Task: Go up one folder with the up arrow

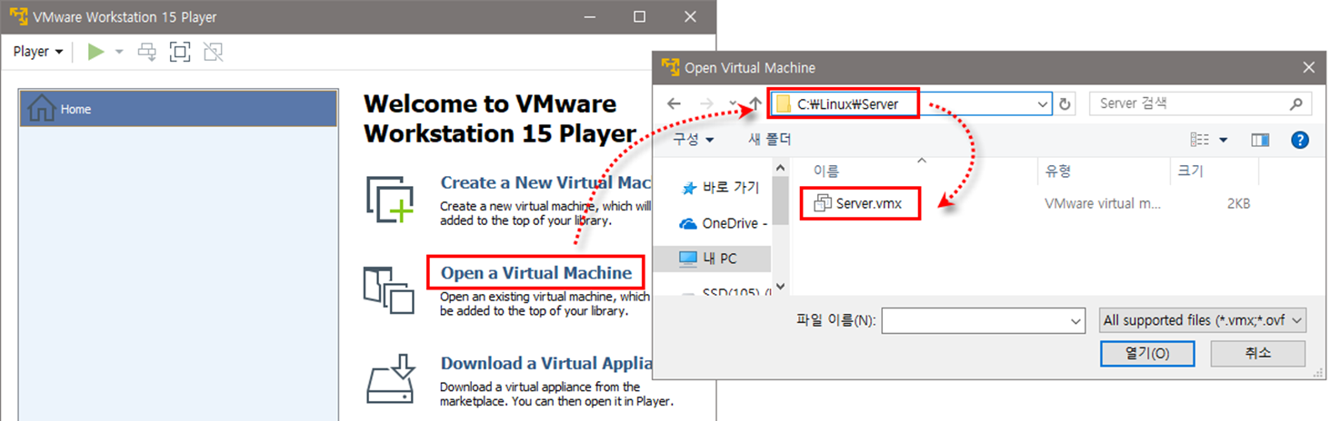Action: (x=755, y=104)
